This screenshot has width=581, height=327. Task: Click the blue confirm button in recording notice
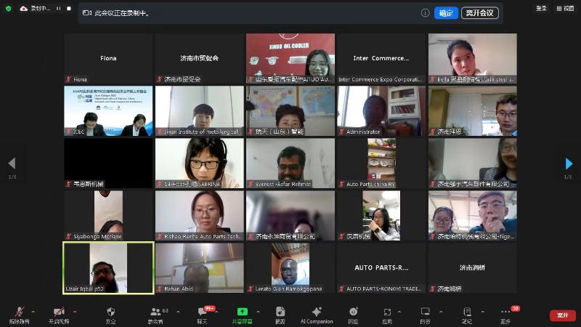coord(446,13)
